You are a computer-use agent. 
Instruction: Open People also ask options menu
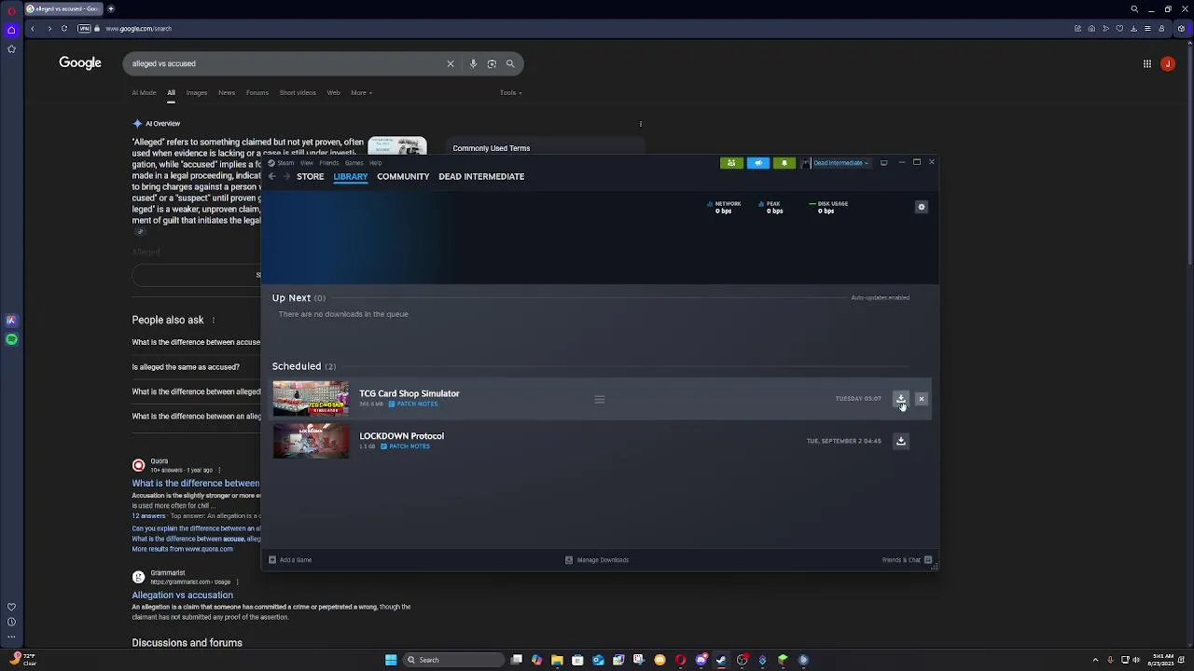click(213, 320)
